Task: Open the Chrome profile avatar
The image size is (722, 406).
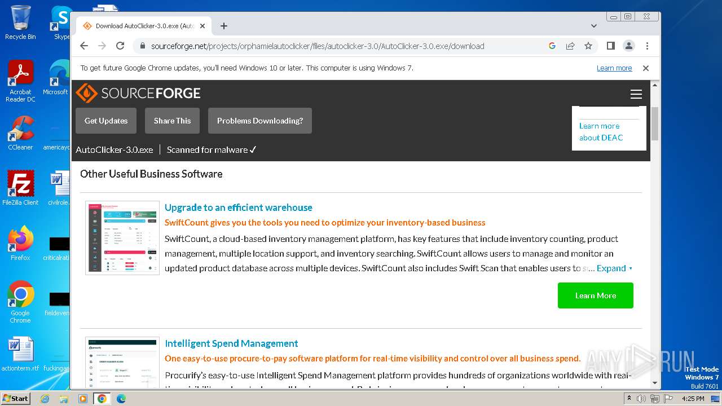Action: [x=629, y=46]
